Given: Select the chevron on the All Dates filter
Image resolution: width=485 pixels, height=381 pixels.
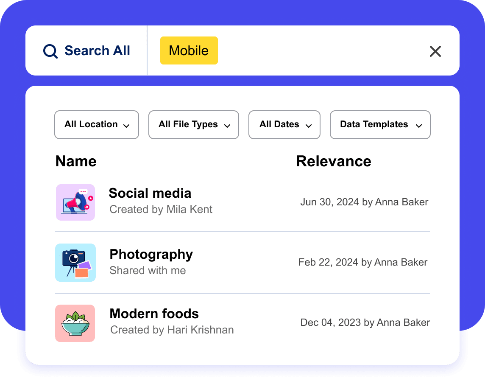Looking at the screenshot, I should 308,126.
